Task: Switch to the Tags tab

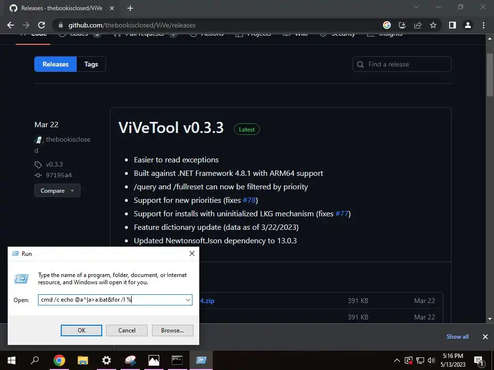Action: point(91,64)
